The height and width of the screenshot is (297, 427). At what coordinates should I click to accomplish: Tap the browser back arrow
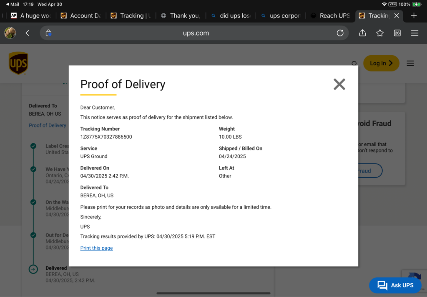pos(27,33)
